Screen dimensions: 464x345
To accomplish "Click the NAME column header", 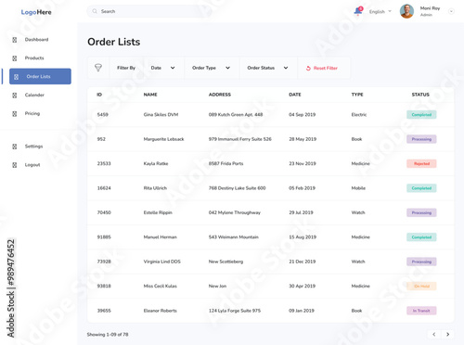I will [x=150, y=95].
